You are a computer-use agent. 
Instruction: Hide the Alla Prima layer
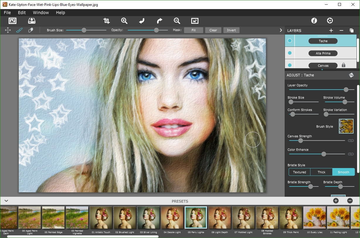coord(290,53)
